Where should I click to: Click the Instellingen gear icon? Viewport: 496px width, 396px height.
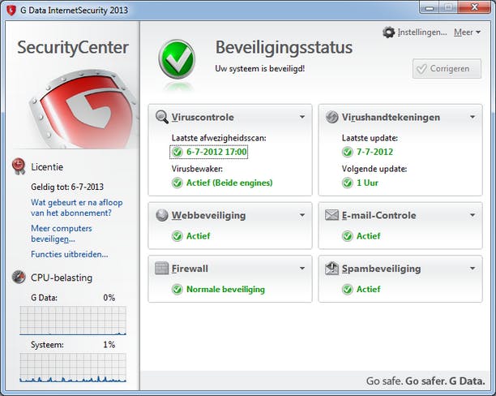388,32
